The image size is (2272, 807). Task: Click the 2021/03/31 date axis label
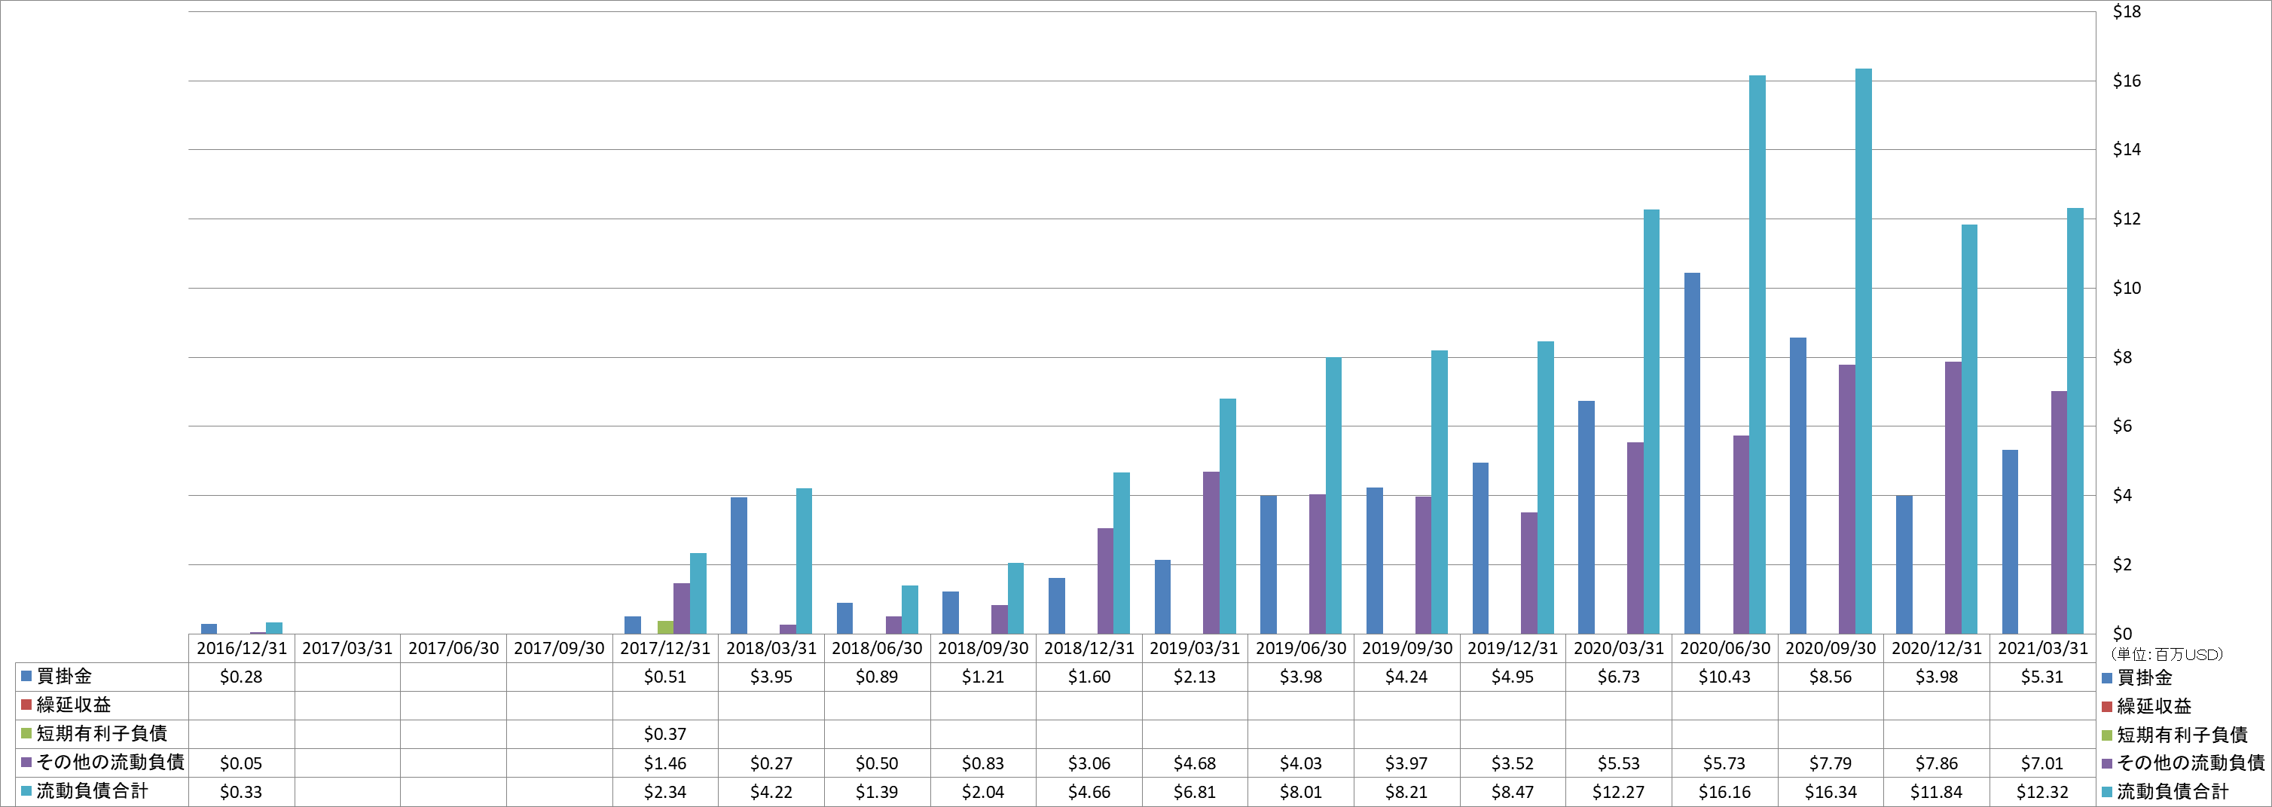pyautogui.click(x=2043, y=648)
